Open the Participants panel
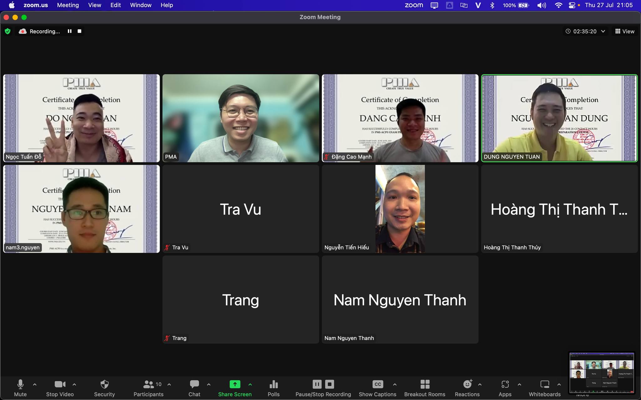Screen dimensions: 641x400 pyautogui.click(x=148, y=388)
